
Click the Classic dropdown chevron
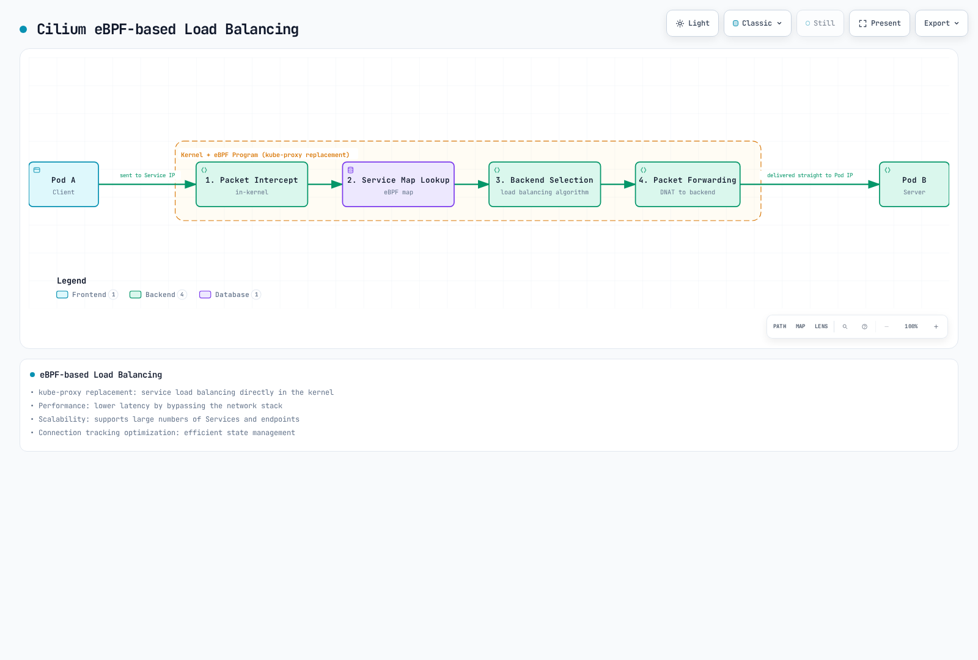click(779, 23)
